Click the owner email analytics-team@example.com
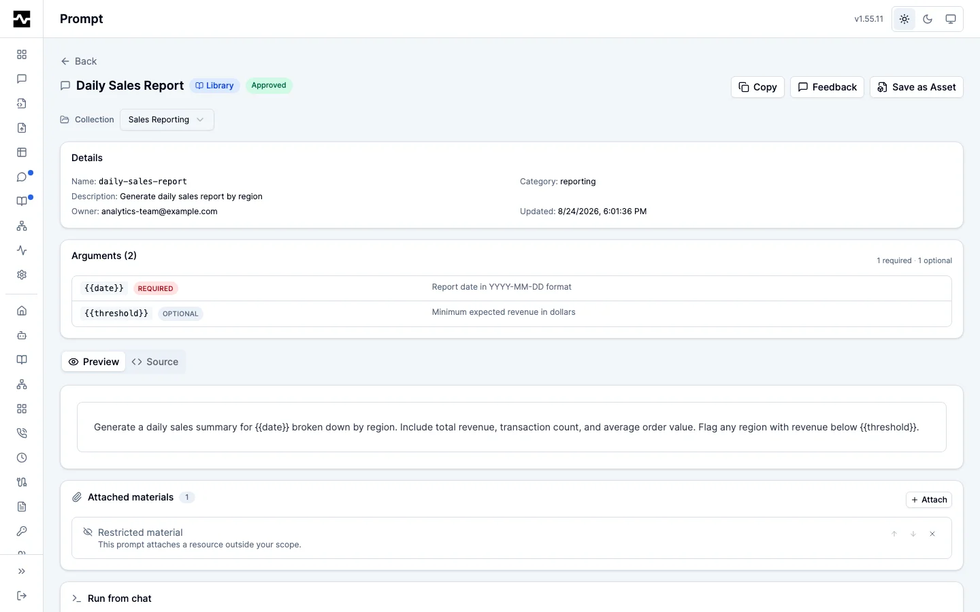The width and height of the screenshot is (980, 612). click(159, 211)
